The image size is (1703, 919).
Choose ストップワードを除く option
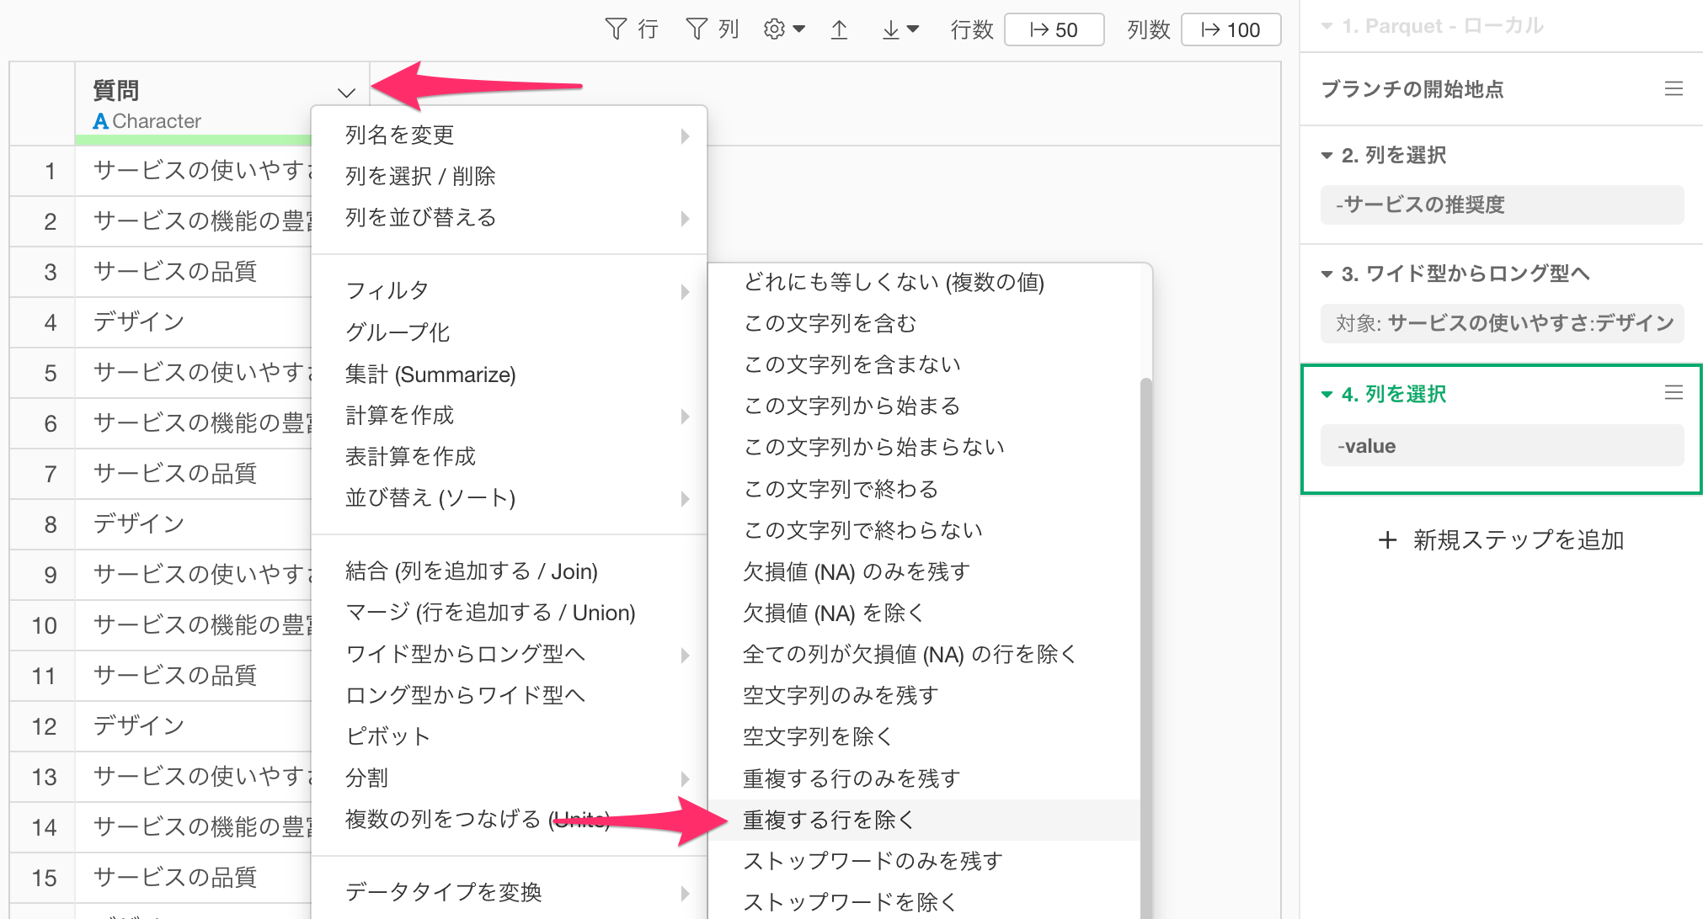(924, 902)
